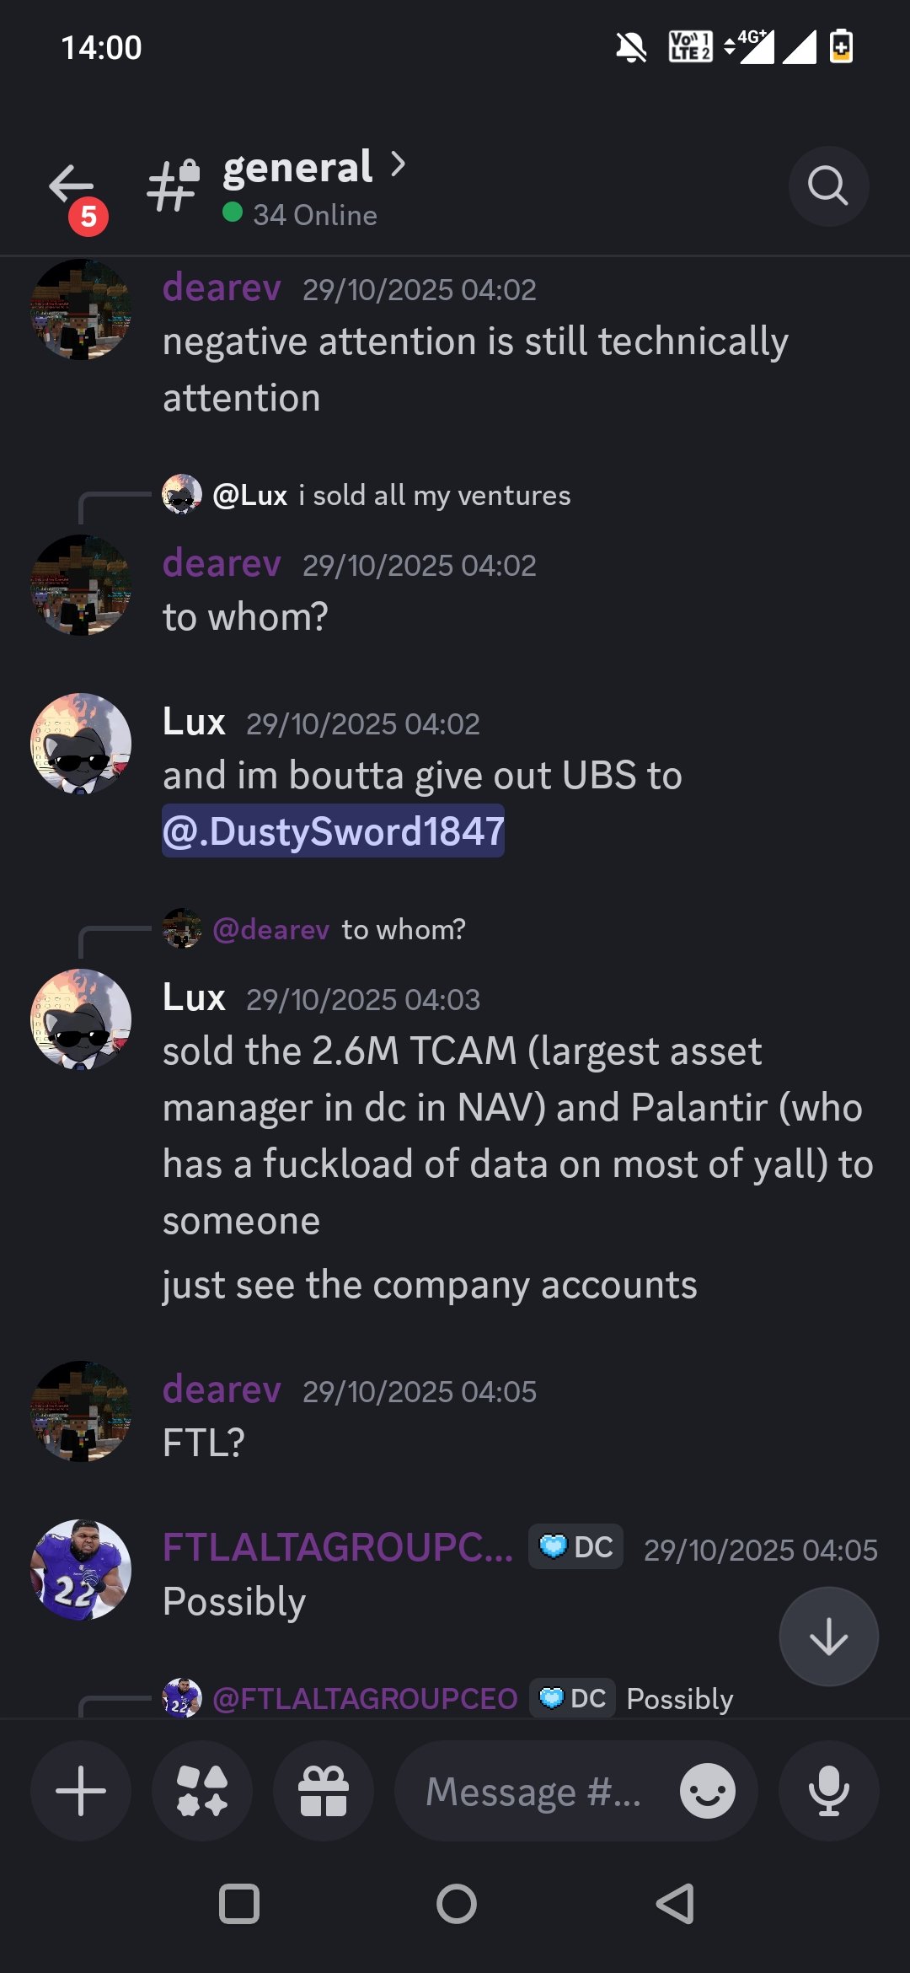Tap the DC server tag badge
The height and width of the screenshot is (1973, 910).
click(576, 1547)
